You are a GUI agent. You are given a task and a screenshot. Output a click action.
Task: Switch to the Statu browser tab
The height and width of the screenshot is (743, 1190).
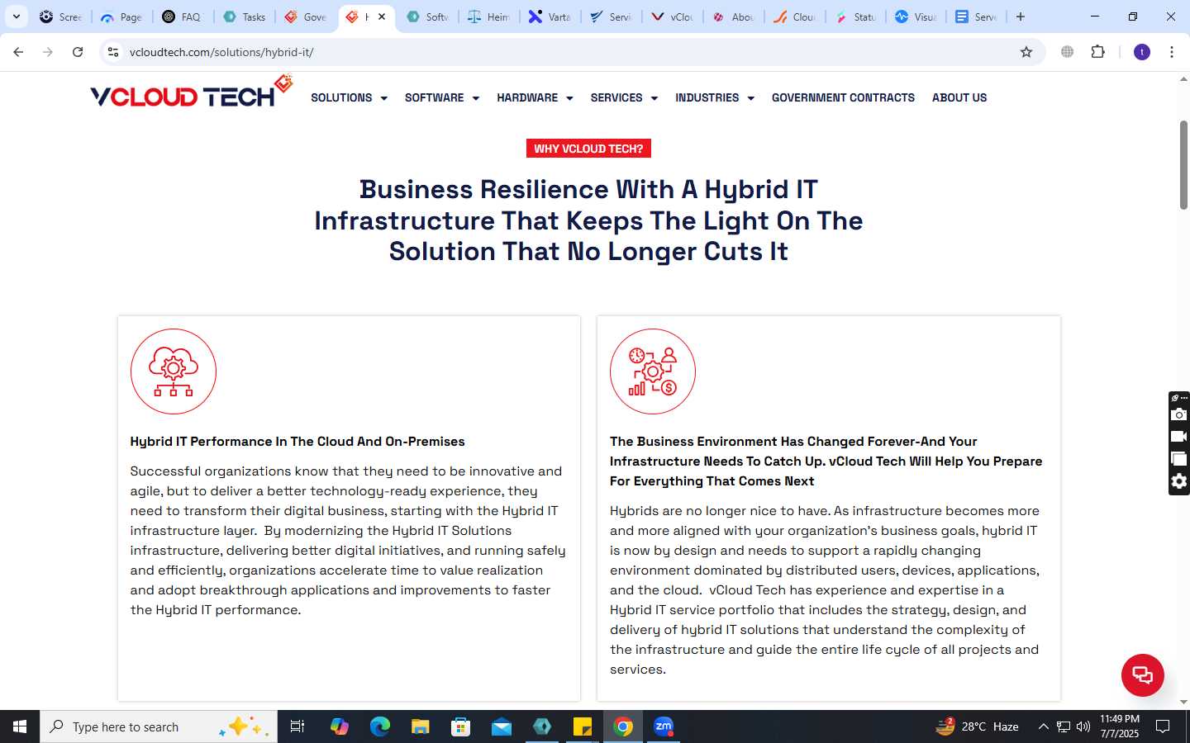click(x=854, y=17)
